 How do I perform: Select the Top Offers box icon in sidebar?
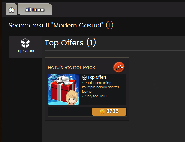click(x=25, y=43)
